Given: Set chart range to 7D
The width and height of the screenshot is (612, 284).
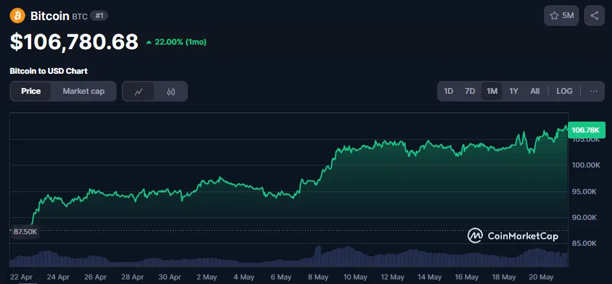Looking at the screenshot, I should (x=470, y=91).
